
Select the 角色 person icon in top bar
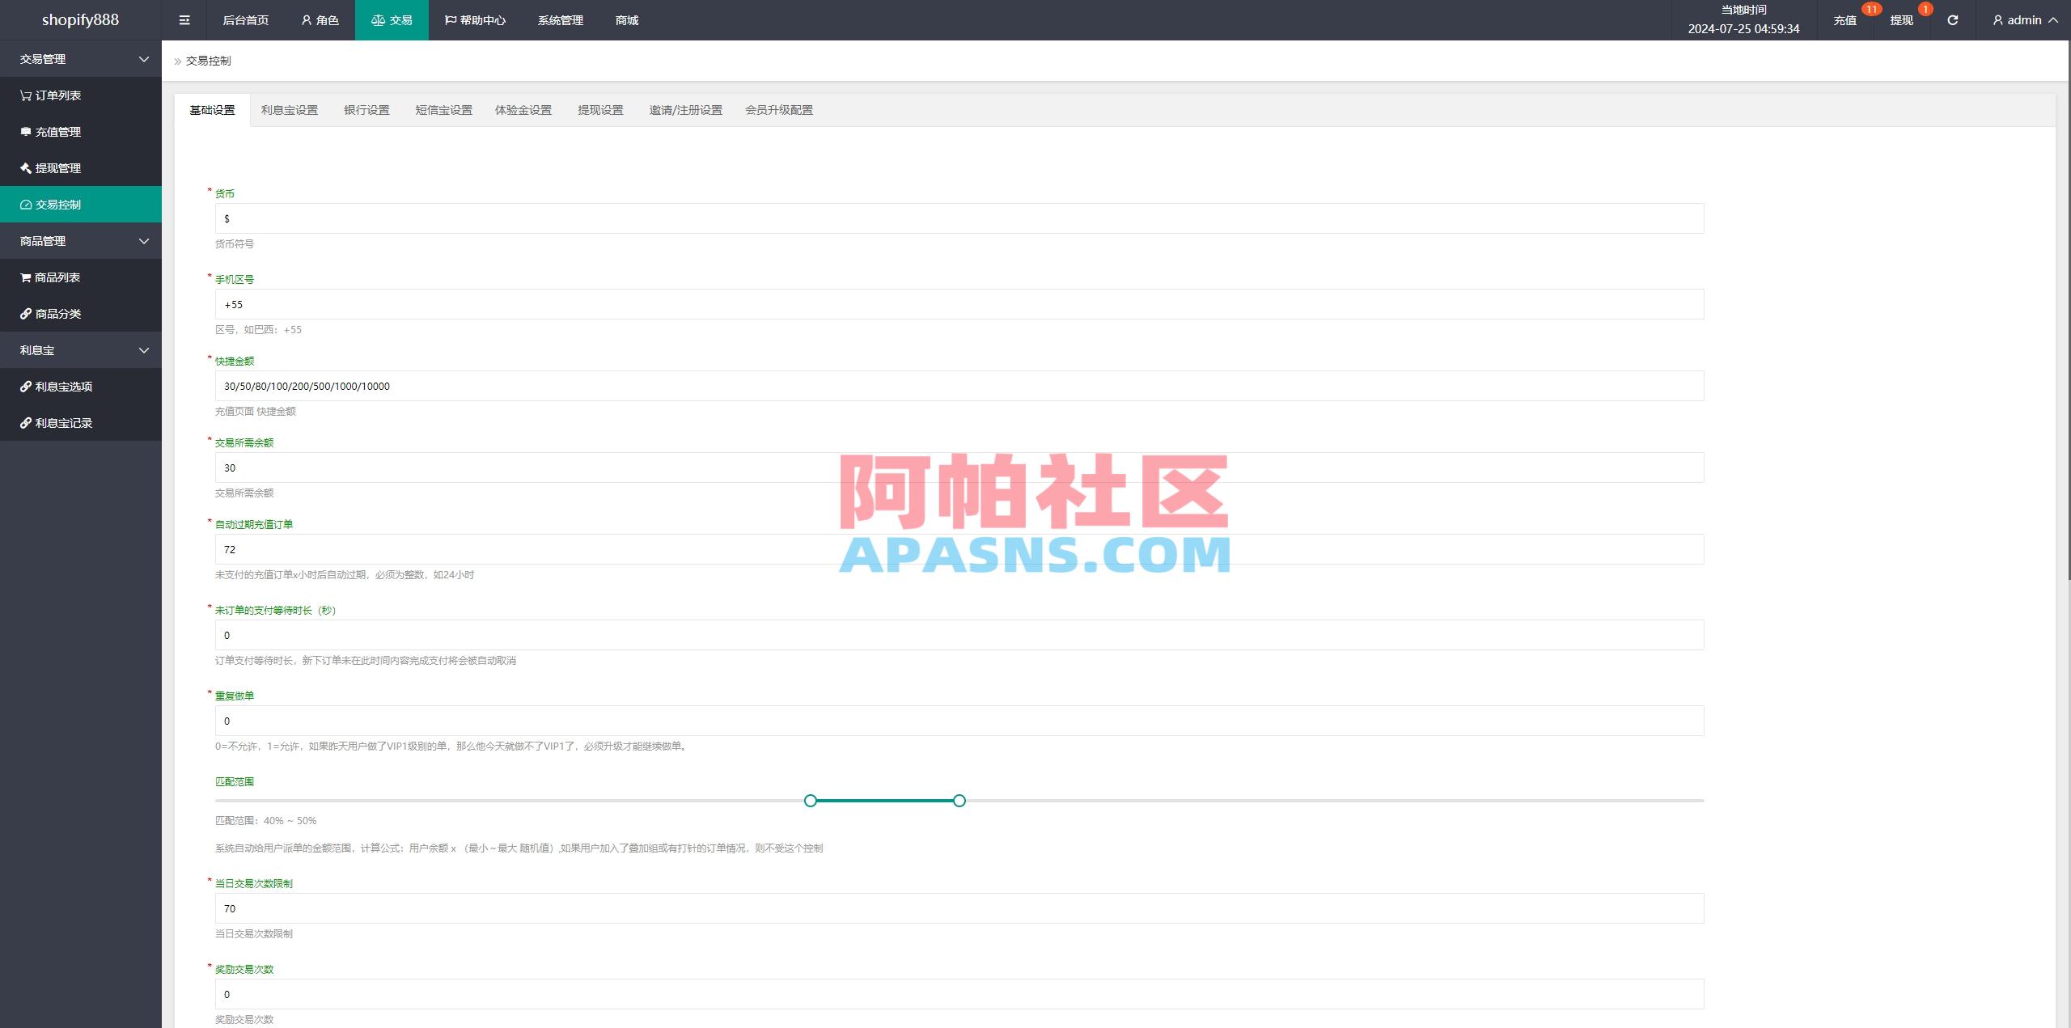pyautogui.click(x=305, y=19)
